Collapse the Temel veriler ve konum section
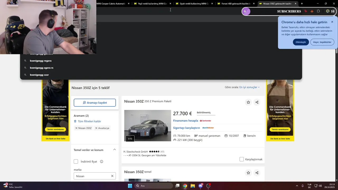This screenshot has height=190, width=338. [115, 150]
